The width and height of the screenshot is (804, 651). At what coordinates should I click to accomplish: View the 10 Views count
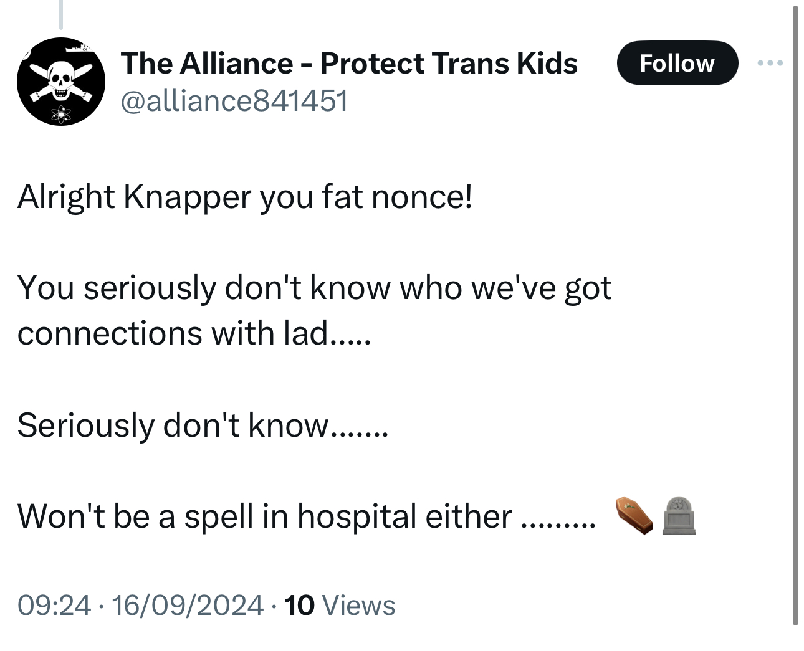coord(339,605)
